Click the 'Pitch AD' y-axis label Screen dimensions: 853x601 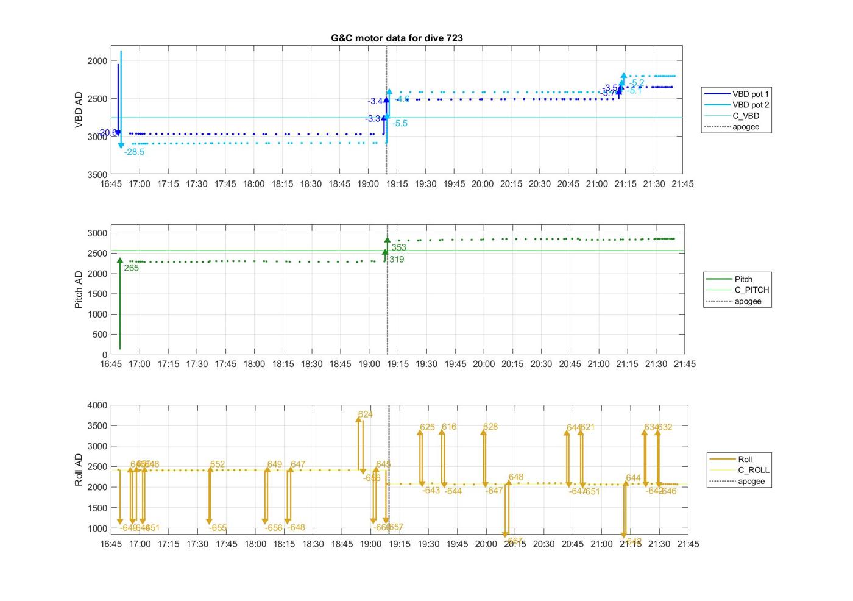[79, 290]
